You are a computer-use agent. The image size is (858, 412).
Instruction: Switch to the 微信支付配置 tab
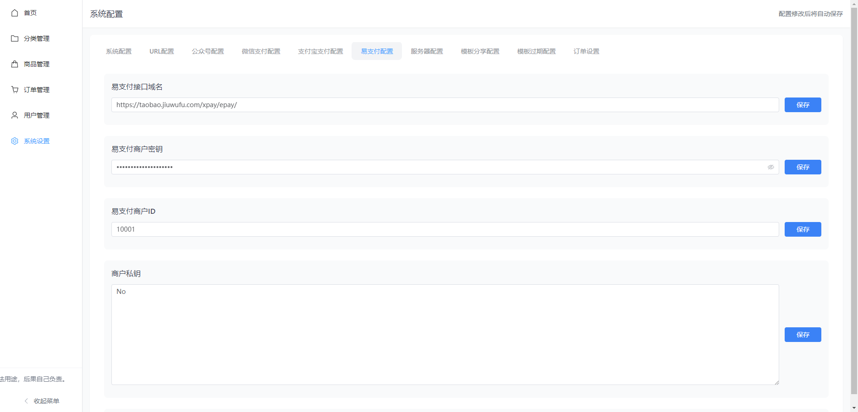click(261, 51)
